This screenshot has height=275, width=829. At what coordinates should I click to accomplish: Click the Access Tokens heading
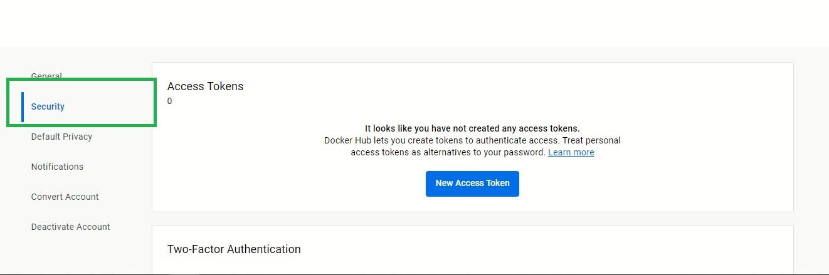[x=205, y=86]
